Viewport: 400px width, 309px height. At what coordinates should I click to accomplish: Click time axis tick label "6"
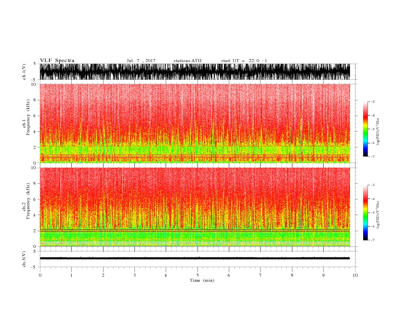(x=229, y=275)
